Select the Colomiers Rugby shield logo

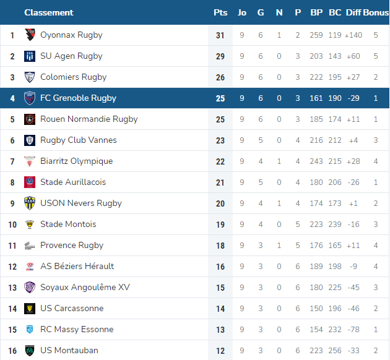pos(30,77)
